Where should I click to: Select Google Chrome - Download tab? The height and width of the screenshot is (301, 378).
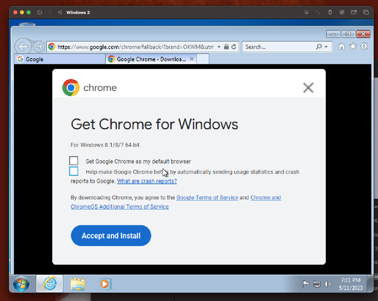coord(151,59)
